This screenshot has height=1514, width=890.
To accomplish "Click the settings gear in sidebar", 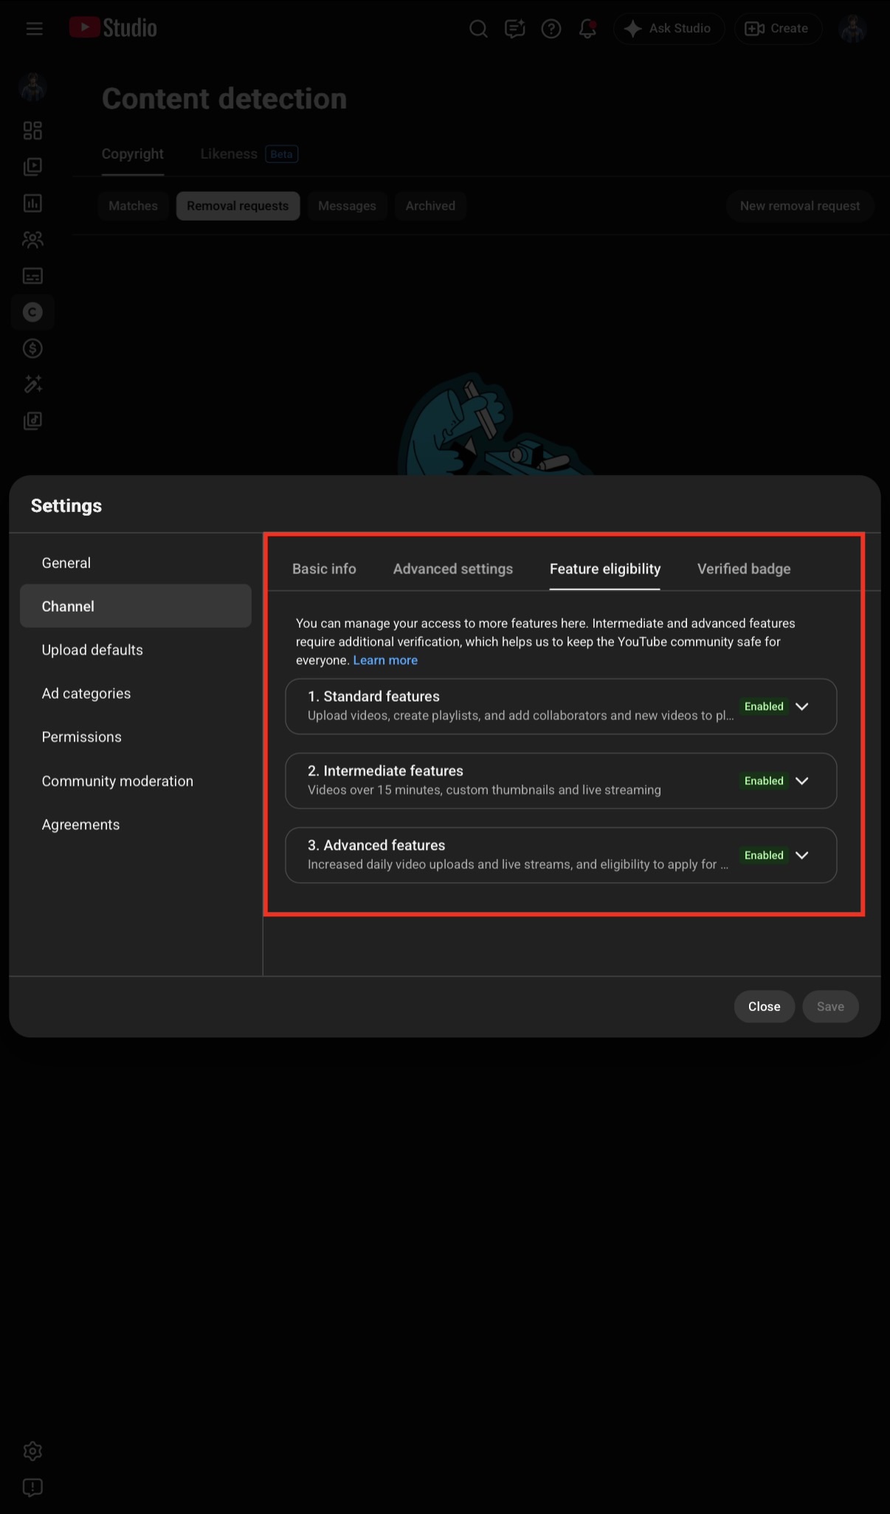I will (x=32, y=1451).
